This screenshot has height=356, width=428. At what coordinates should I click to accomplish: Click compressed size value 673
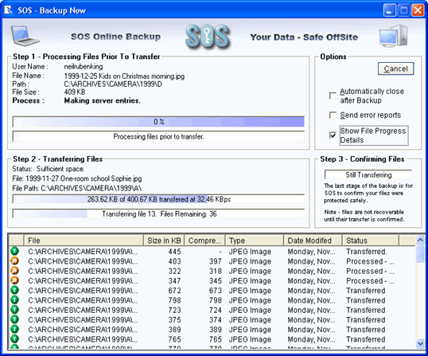(x=215, y=291)
